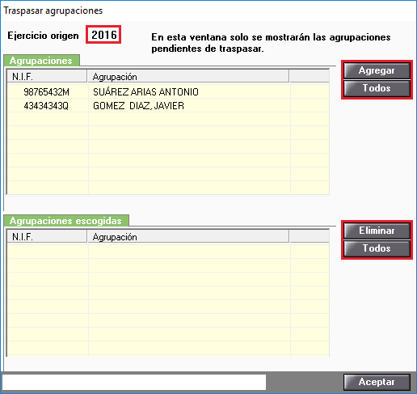Confirm with the Aceptar button
This screenshot has height=394, width=417.
pos(377,382)
